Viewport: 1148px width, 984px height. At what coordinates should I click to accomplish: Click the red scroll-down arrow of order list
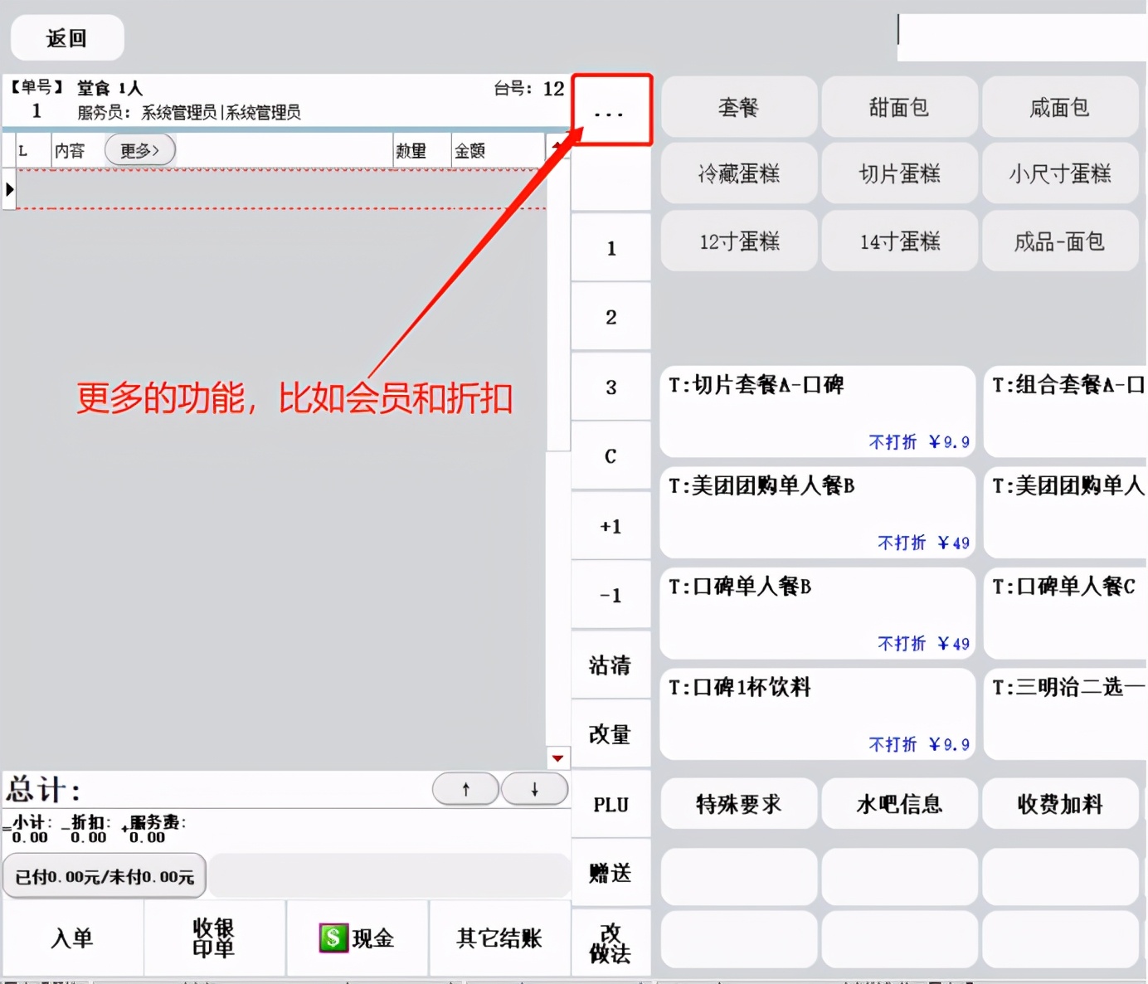coord(557,758)
